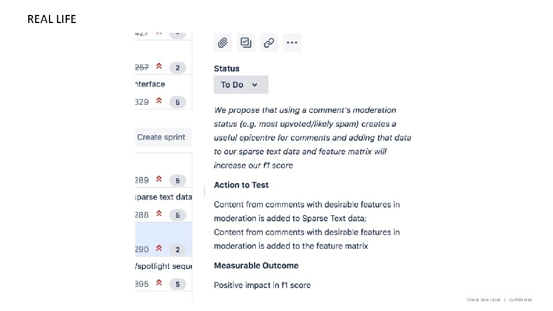Click the link issue chain icon
Screen dimensions: 553x311
268,43
